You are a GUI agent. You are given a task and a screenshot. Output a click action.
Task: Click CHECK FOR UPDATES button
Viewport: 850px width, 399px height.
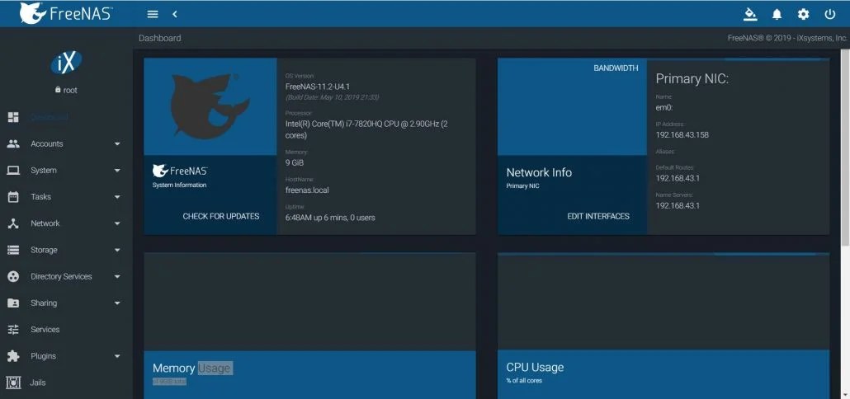pyautogui.click(x=220, y=216)
